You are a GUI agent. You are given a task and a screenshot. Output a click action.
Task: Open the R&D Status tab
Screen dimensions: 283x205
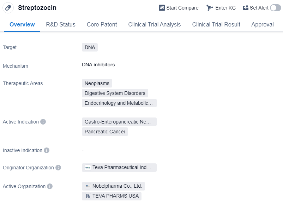(61, 24)
